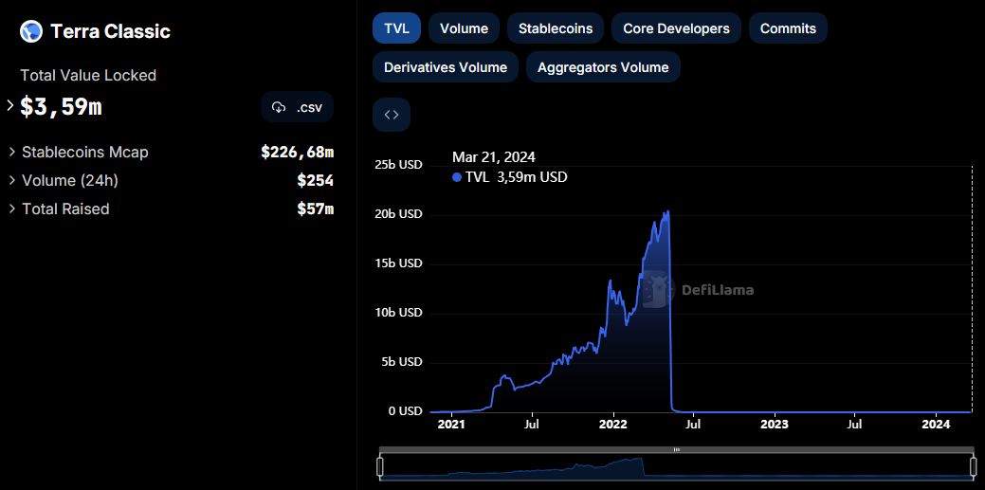Image resolution: width=985 pixels, height=490 pixels.
Task: Click the 2022 x-axis label
Action: pyautogui.click(x=613, y=424)
